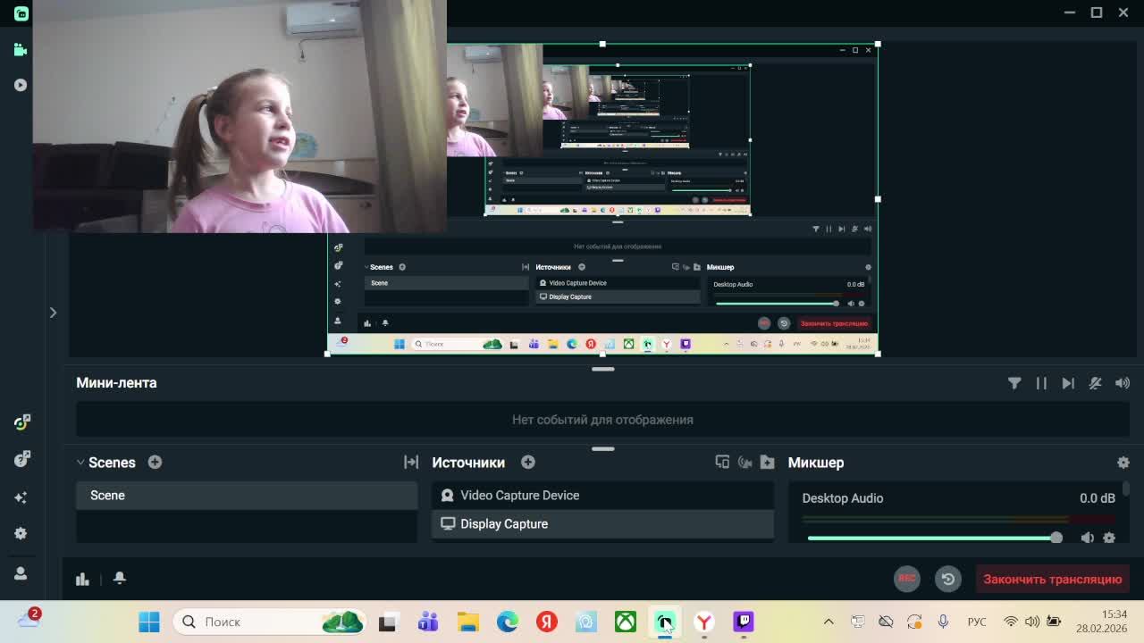Open the help link icon in sidebar
Screen dimensions: 1144x643
tap(22, 459)
